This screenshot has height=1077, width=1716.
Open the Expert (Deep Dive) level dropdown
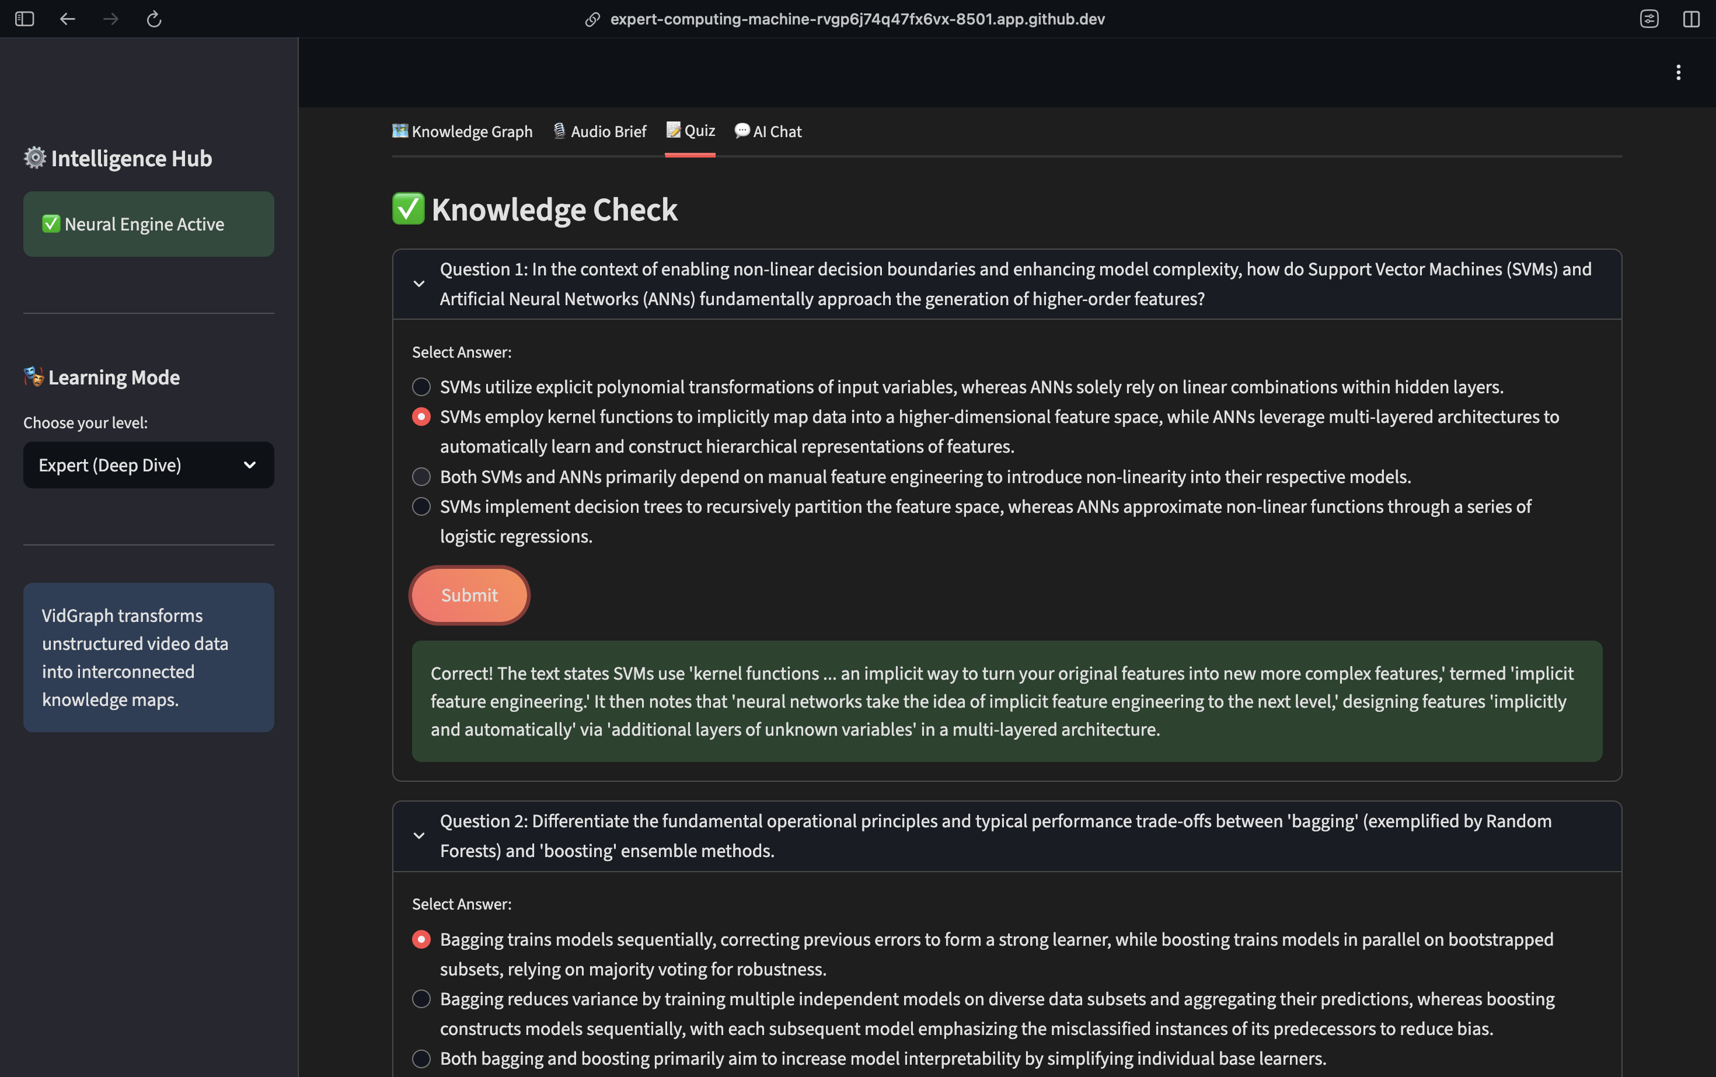pos(148,465)
